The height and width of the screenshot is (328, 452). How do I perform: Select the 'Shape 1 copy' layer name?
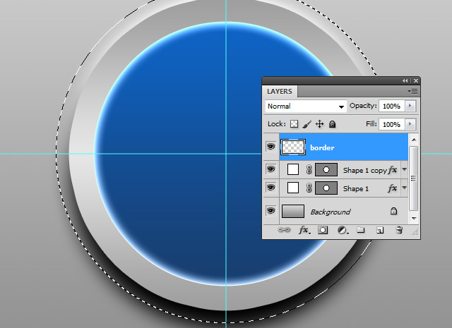[364, 171]
